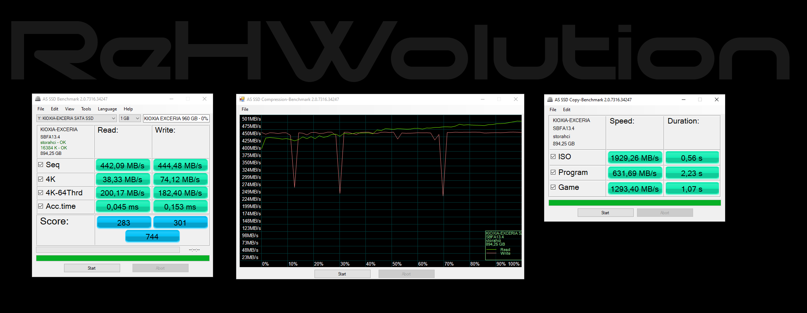Click Seq write result 444,48 MB/s
The height and width of the screenshot is (313, 807).
pos(180,165)
